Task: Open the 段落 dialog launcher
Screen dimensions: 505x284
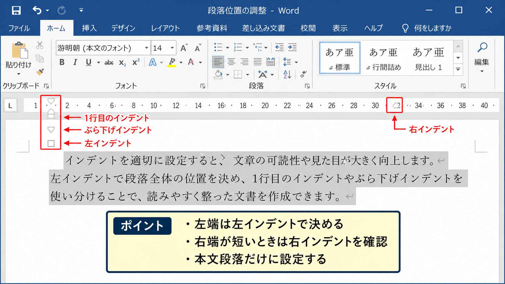Action: click(307, 86)
